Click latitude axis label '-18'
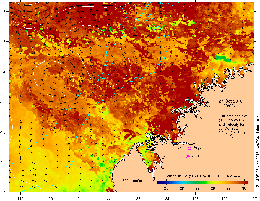This screenshot has height=201, width=260. (x=3, y=192)
